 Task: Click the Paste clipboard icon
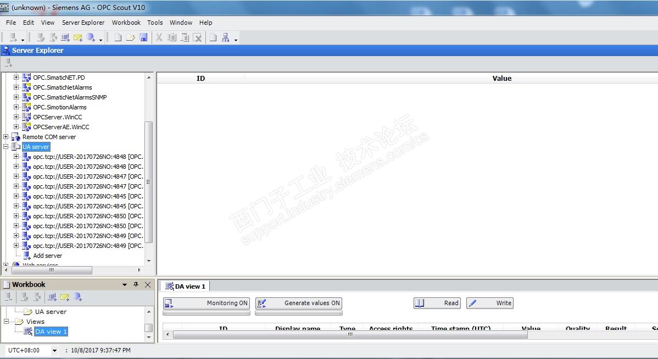coord(185,38)
